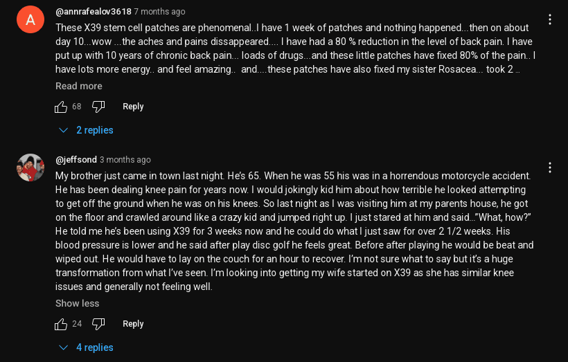Visit the @annrafealov3618 channel link
568x362 pixels.
[93, 12]
